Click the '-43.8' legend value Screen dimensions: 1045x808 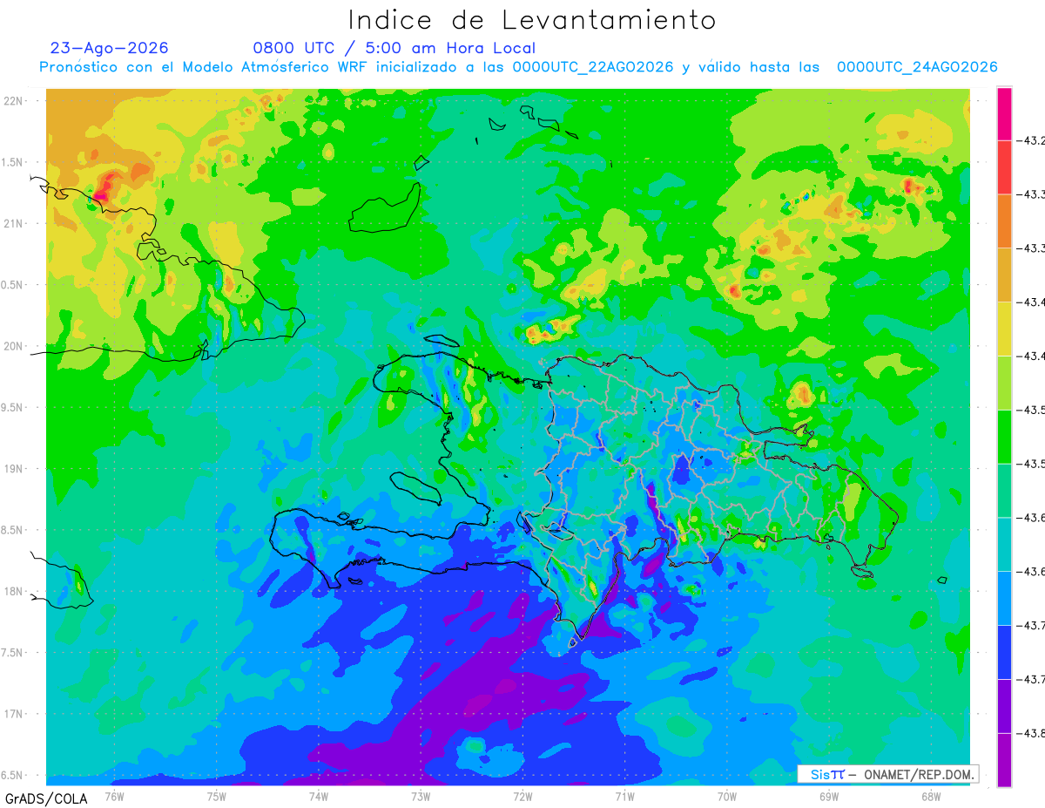click(1030, 733)
